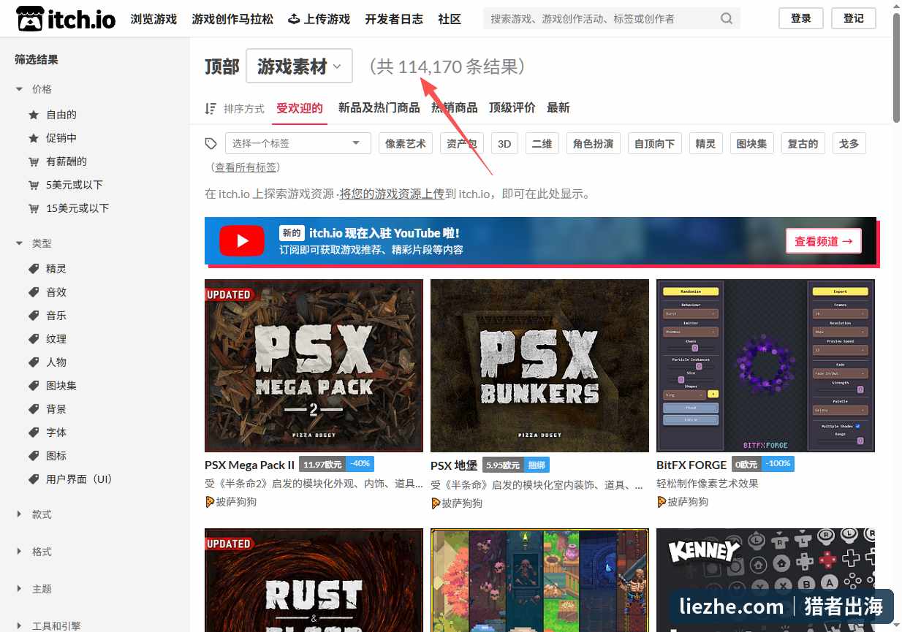Open the PSX Bunkers thumbnail
This screenshot has height=632, width=902.
(x=539, y=365)
